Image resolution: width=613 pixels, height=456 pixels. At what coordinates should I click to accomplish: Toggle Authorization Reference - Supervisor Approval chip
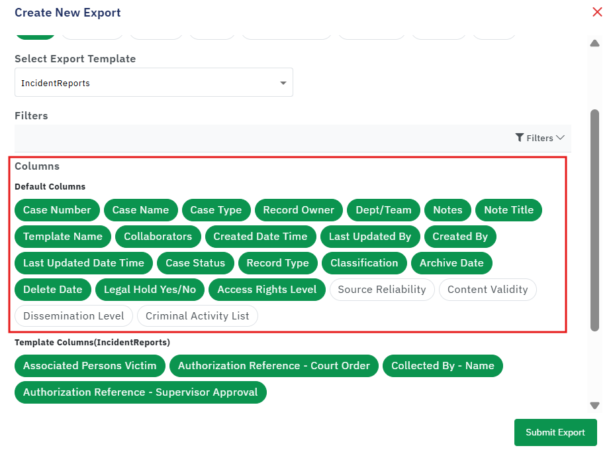point(141,392)
